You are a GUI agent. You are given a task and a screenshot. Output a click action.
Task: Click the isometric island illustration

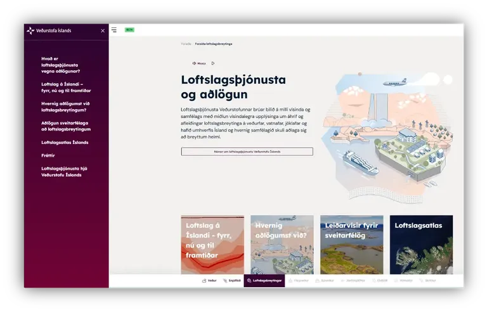tap(387, 138)
